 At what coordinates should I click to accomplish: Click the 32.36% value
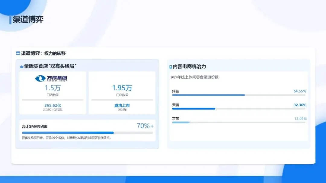(x=300, y=105)
